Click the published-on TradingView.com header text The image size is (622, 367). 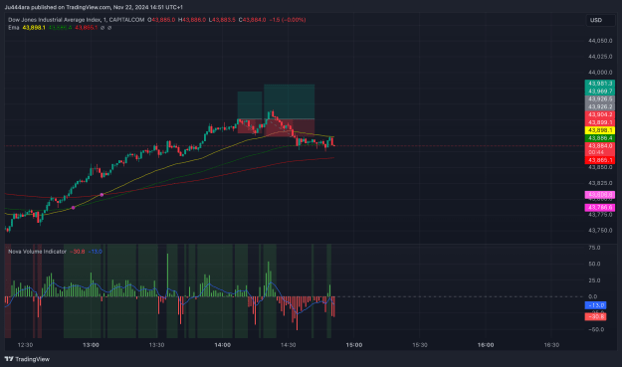pyautogui.click(x=94, y=7)
